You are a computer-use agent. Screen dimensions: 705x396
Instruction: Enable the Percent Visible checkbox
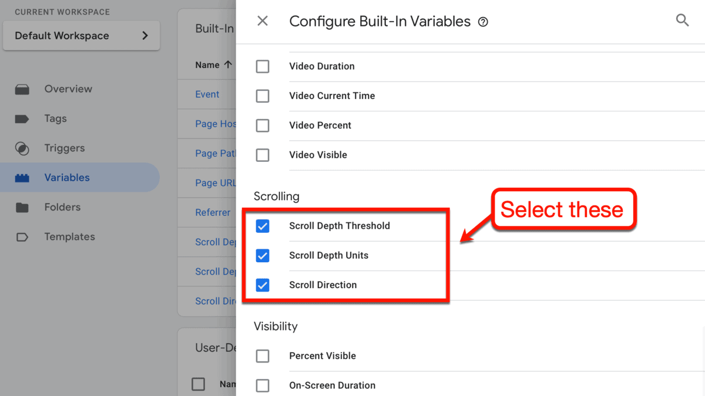(263, 356)
